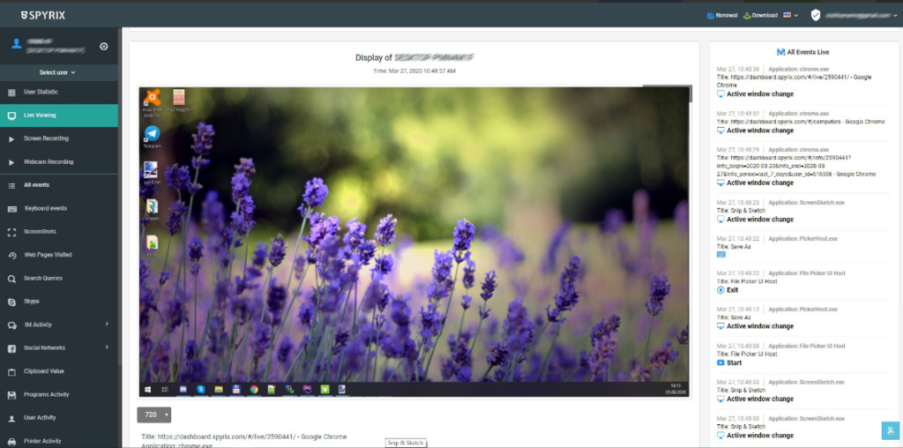This screenshot has height=448, width=903.
Task: Click the Live Viewing monitor icon
Action: (x=11, y=116)
